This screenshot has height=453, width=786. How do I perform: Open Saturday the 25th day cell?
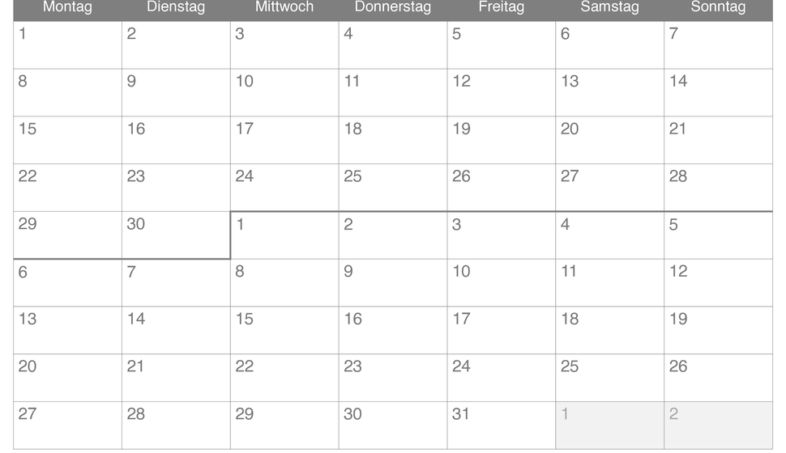pos(610,378)
